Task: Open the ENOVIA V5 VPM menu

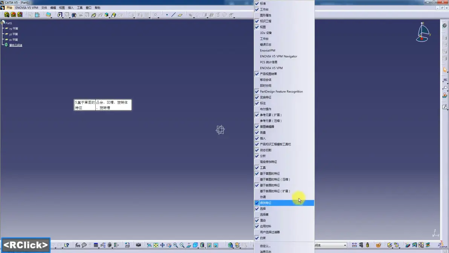Action: 27,8
